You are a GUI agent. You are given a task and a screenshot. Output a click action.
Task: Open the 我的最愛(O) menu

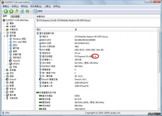[x=36, y=6]
